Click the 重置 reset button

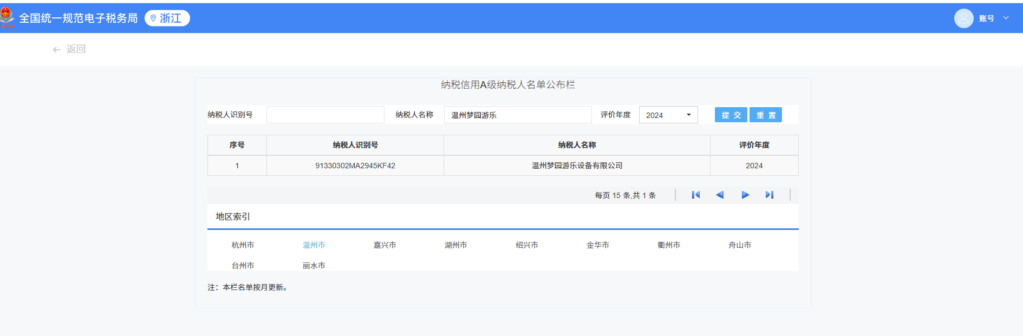[765, 115]
